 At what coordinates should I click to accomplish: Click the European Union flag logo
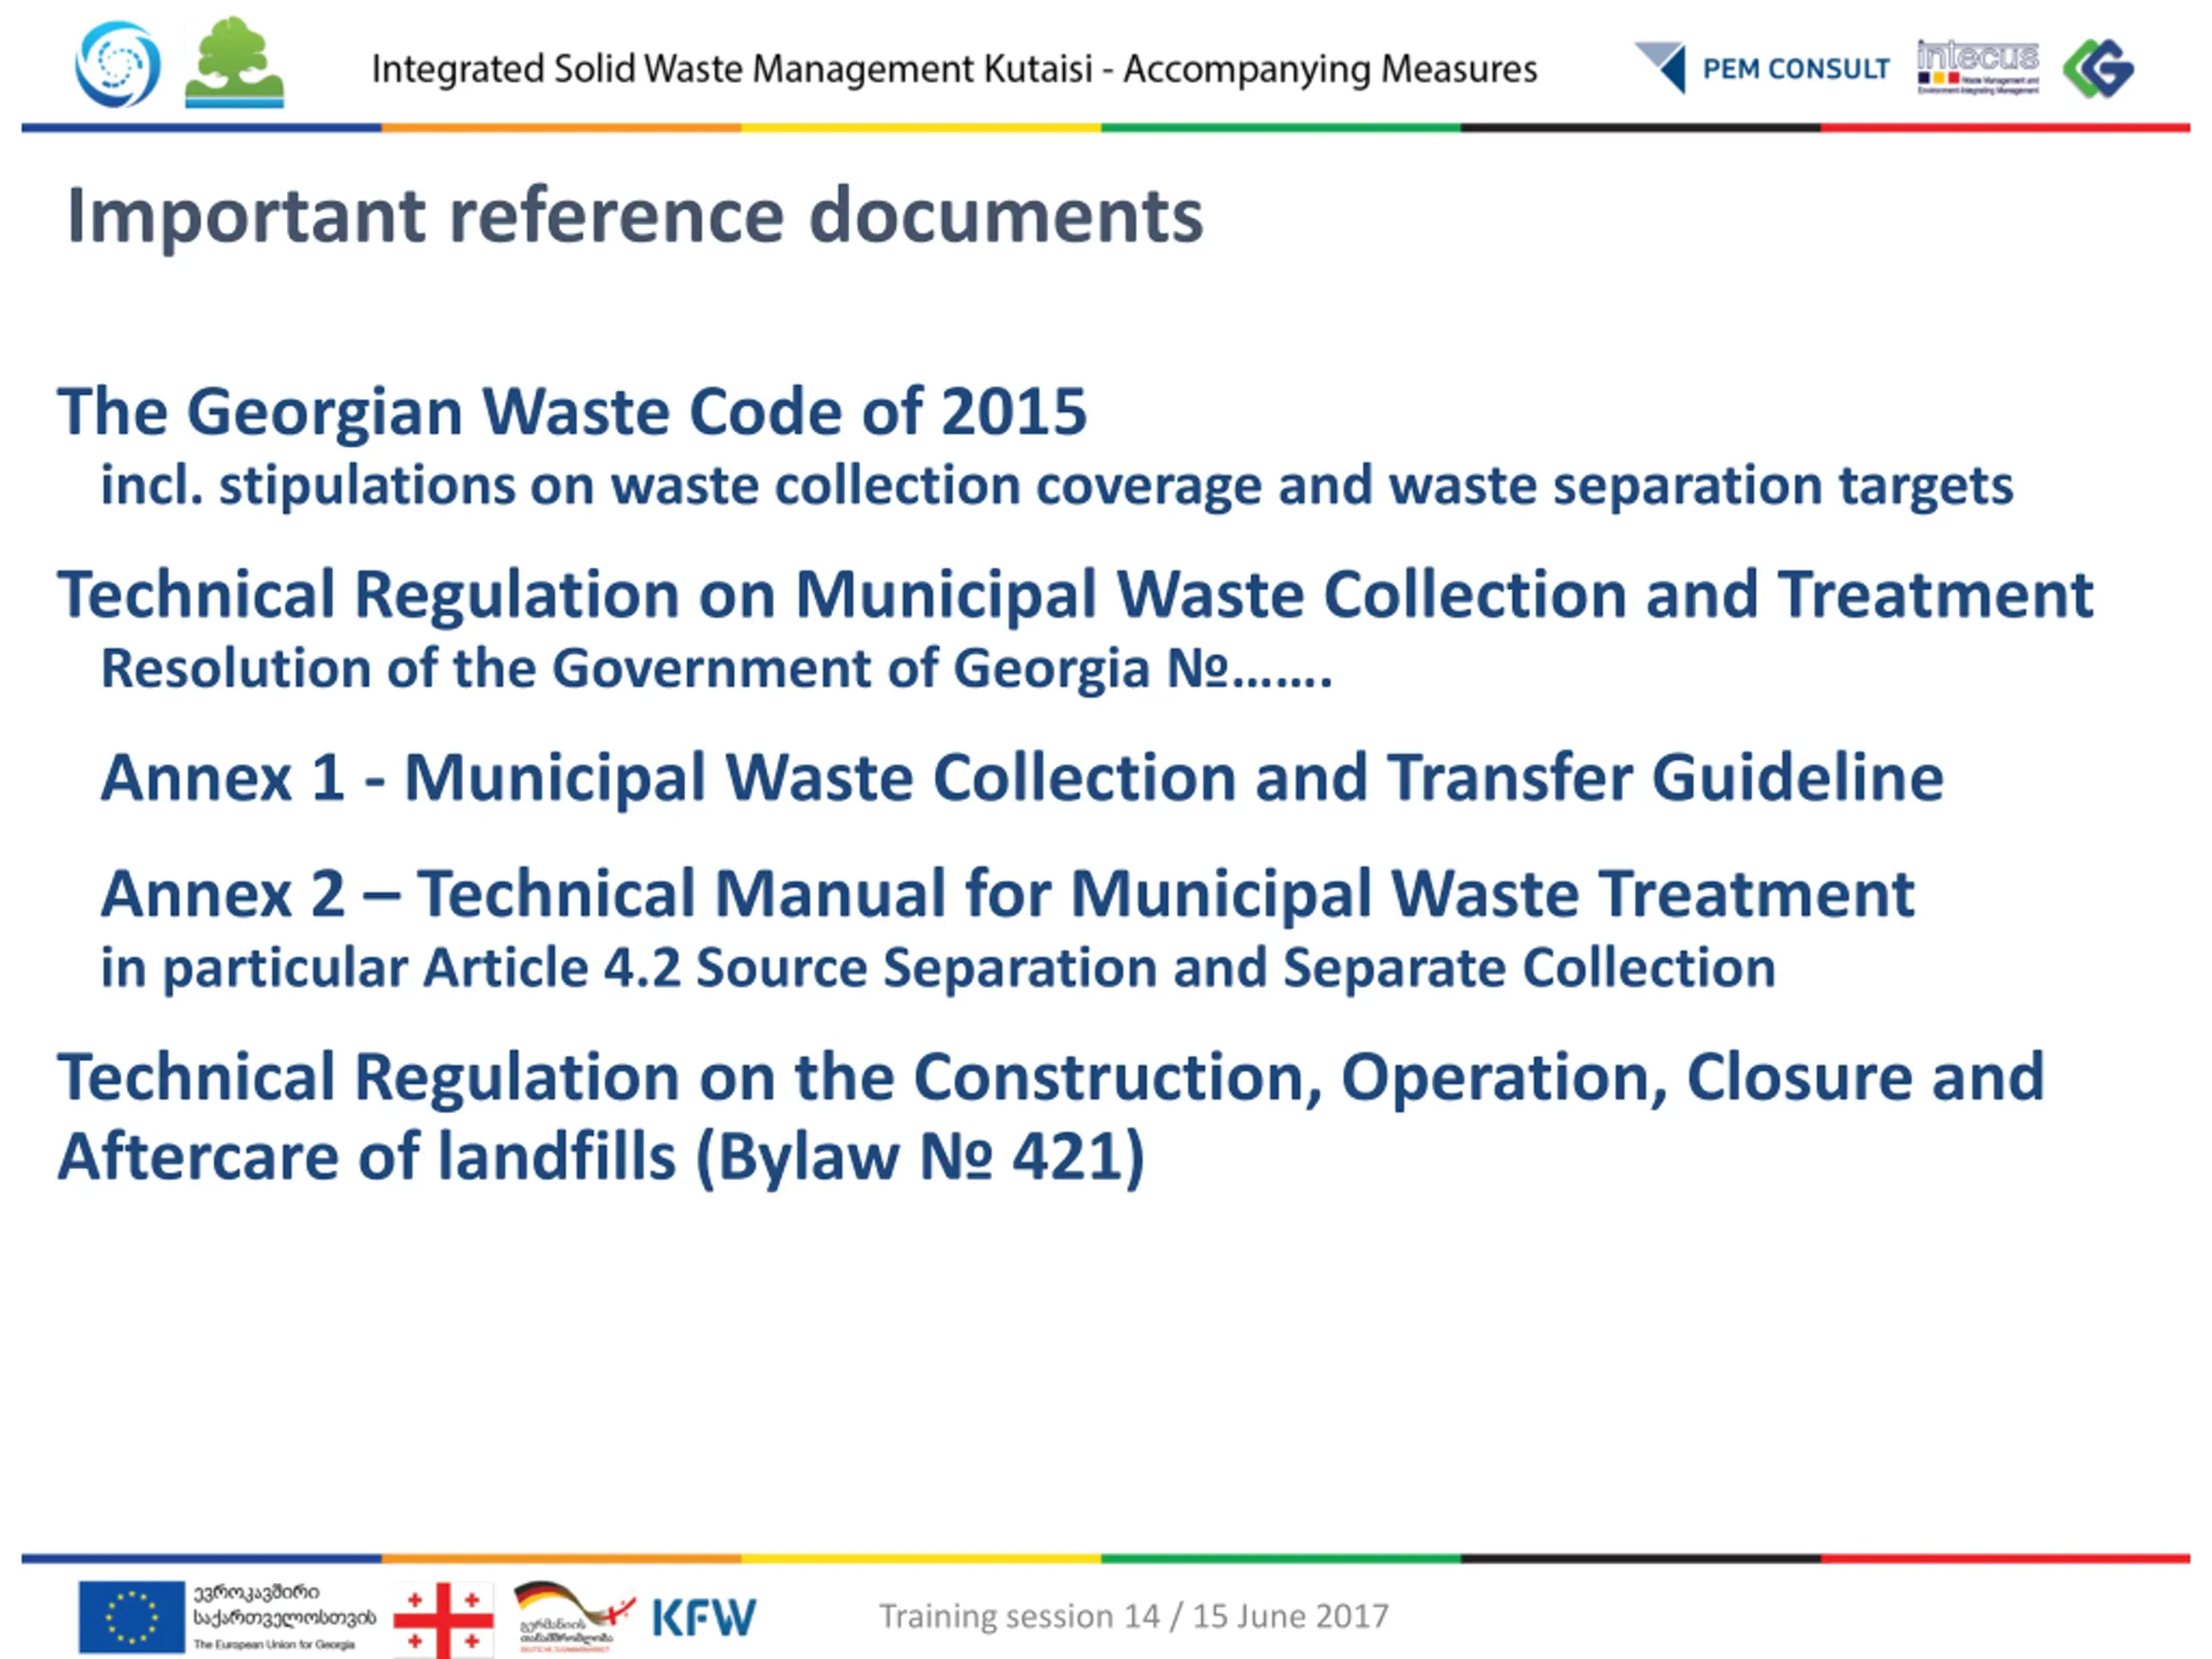click(x=132, y=1617)
